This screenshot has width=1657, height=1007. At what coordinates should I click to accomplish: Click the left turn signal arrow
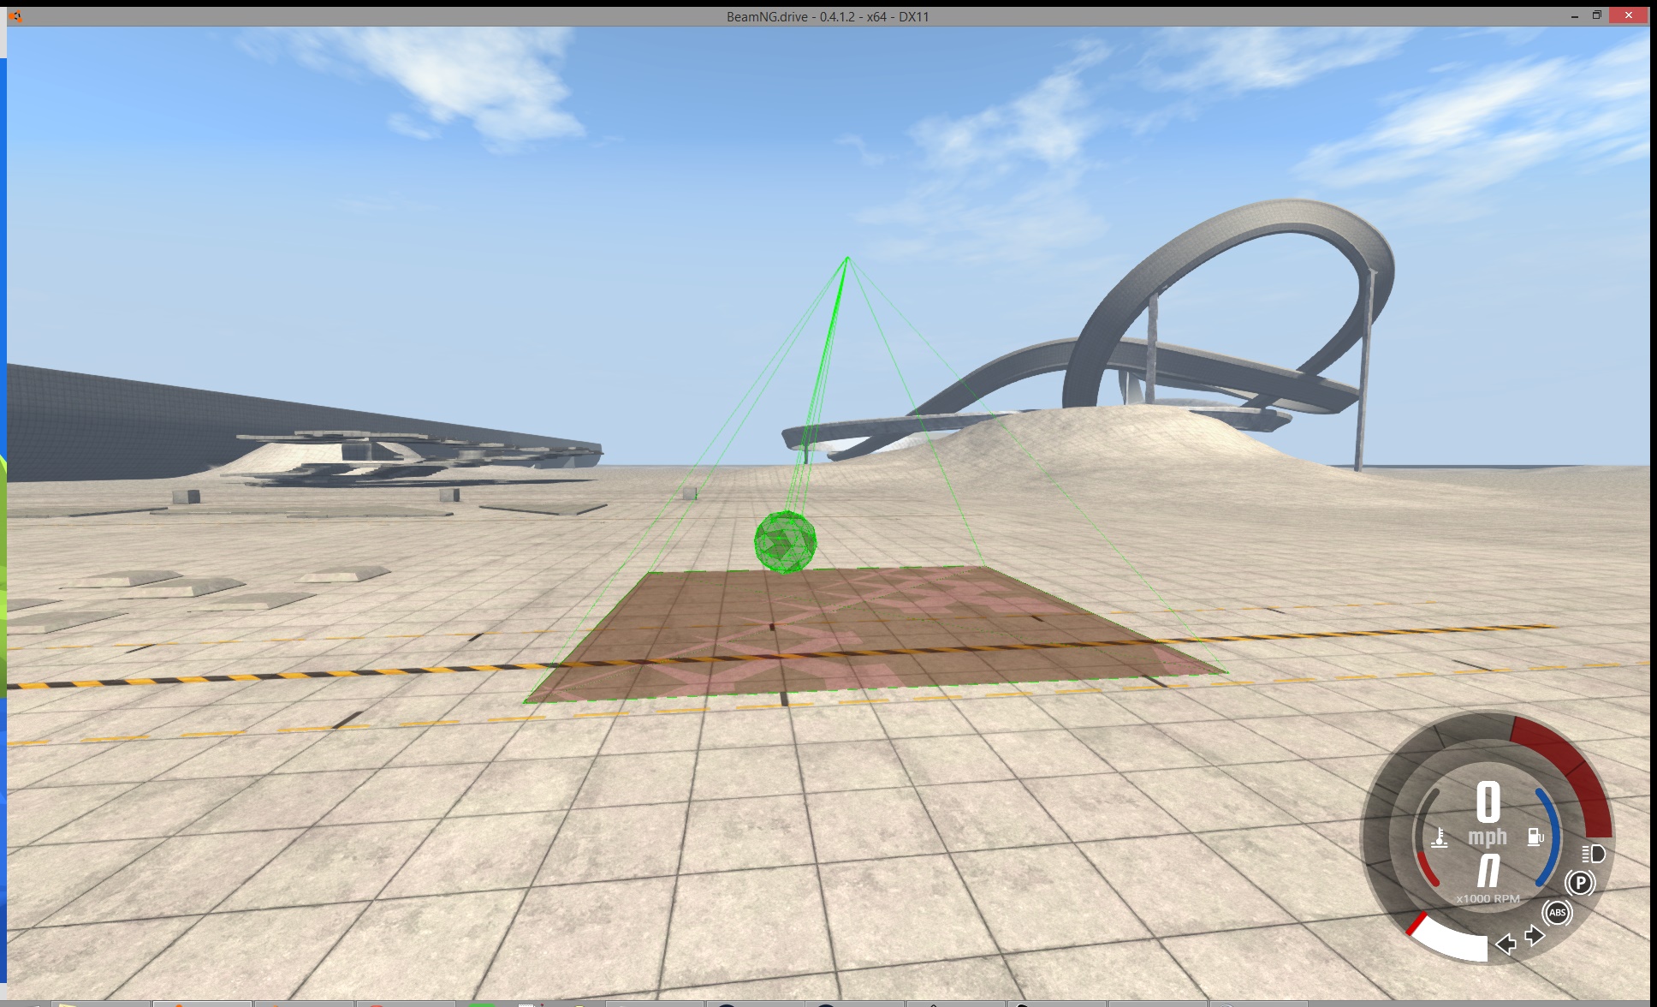(1506, 944)
